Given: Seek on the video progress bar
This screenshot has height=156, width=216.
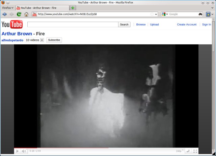Looking at the screenshot, I should point(106,148).
